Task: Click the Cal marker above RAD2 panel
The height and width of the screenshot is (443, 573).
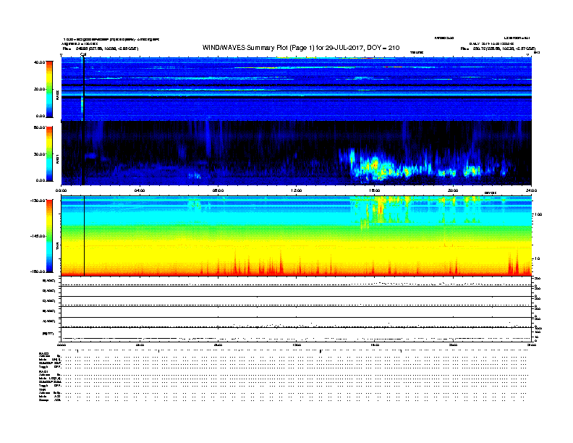Action: click(x=83, y=55)
